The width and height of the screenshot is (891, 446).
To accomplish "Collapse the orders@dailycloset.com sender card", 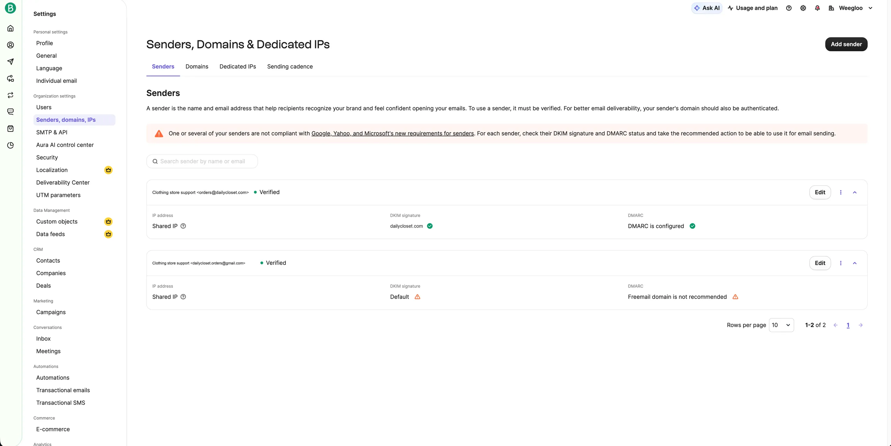I will 855,192.
